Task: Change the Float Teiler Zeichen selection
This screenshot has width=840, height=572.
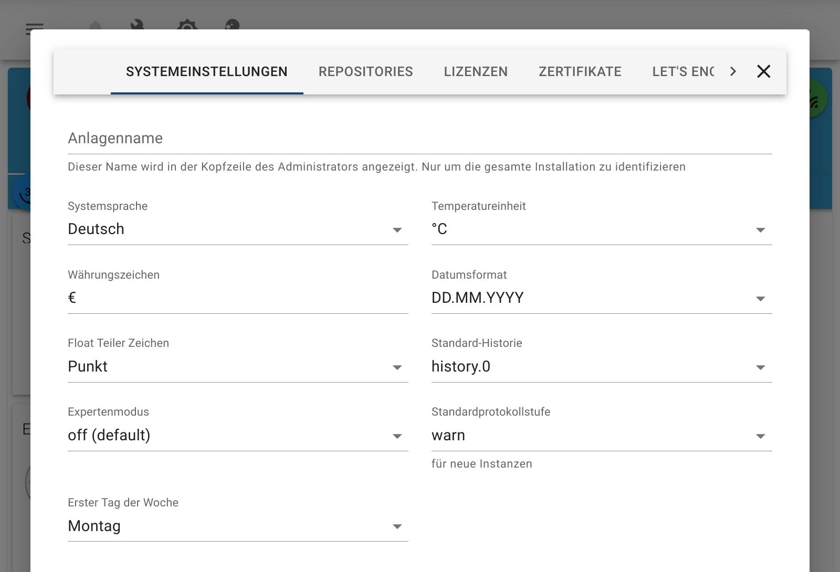Action: [237, 367]
